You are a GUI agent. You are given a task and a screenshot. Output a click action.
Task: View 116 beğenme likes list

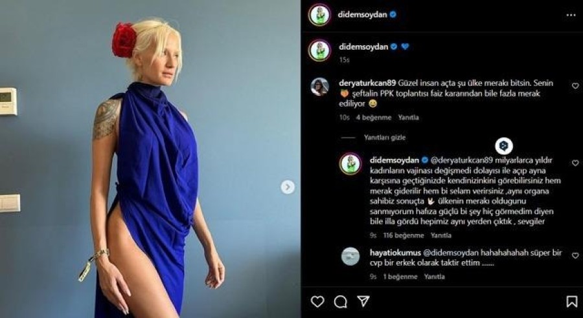click(404, 235)
